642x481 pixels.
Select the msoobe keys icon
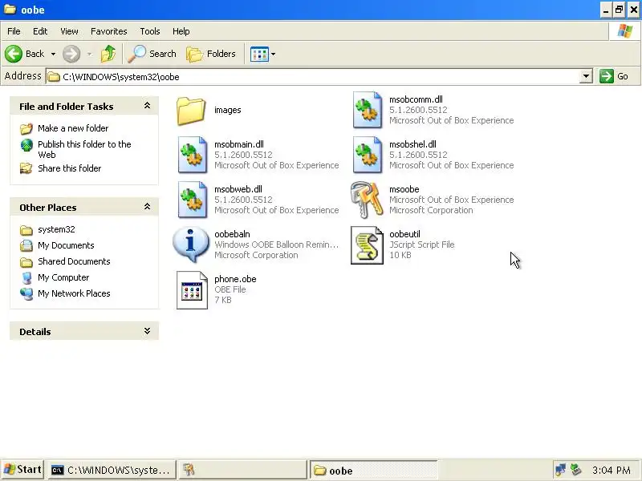[367, 200]
